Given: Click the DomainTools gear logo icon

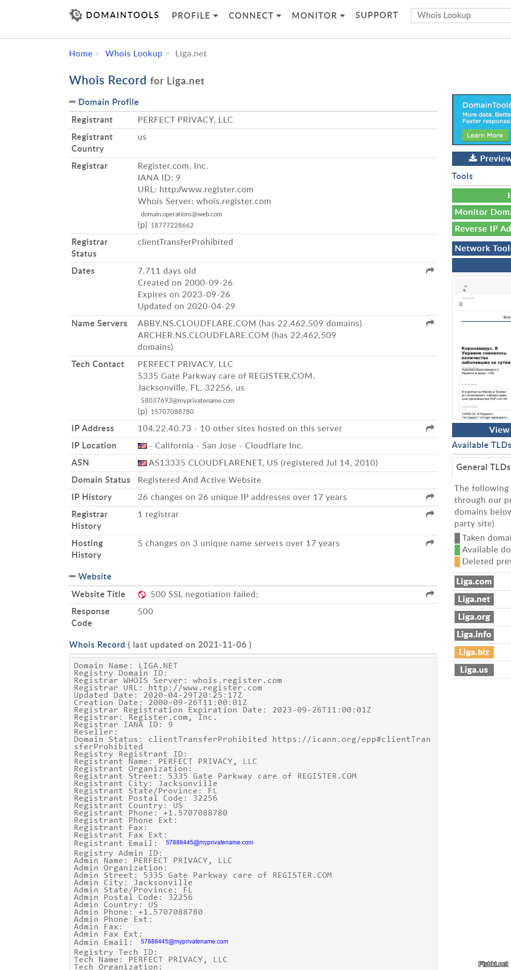Looking at the screenshot, I should point(76,15).
